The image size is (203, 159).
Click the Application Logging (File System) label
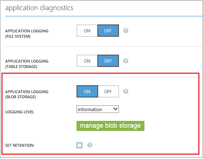pyautogui.click(x=27, y=34)
